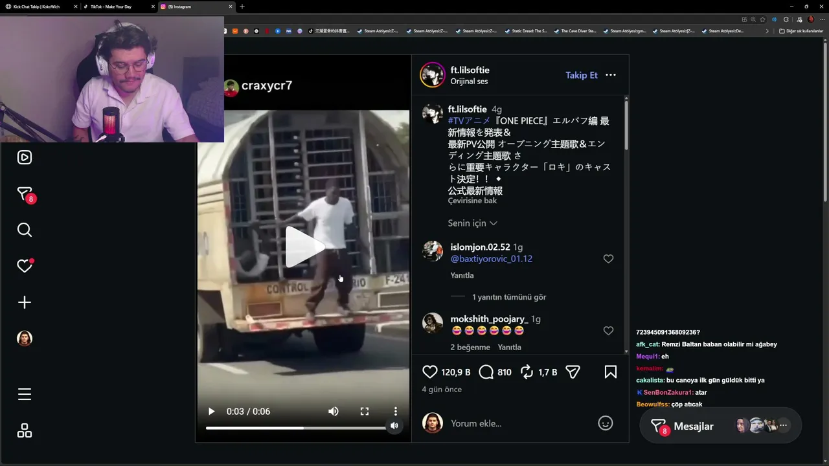Open the Instagram search icon
The width and height of the screenshot is (829, 466).
tap(25, 230)
